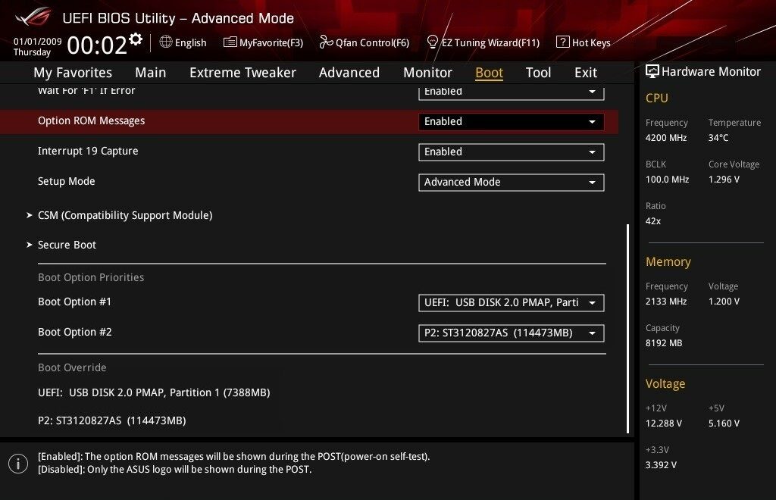The width and height of the screenshot is (776, 500).
Task: Open the Setup Mode dropdown
Action: tap(511, 182)
